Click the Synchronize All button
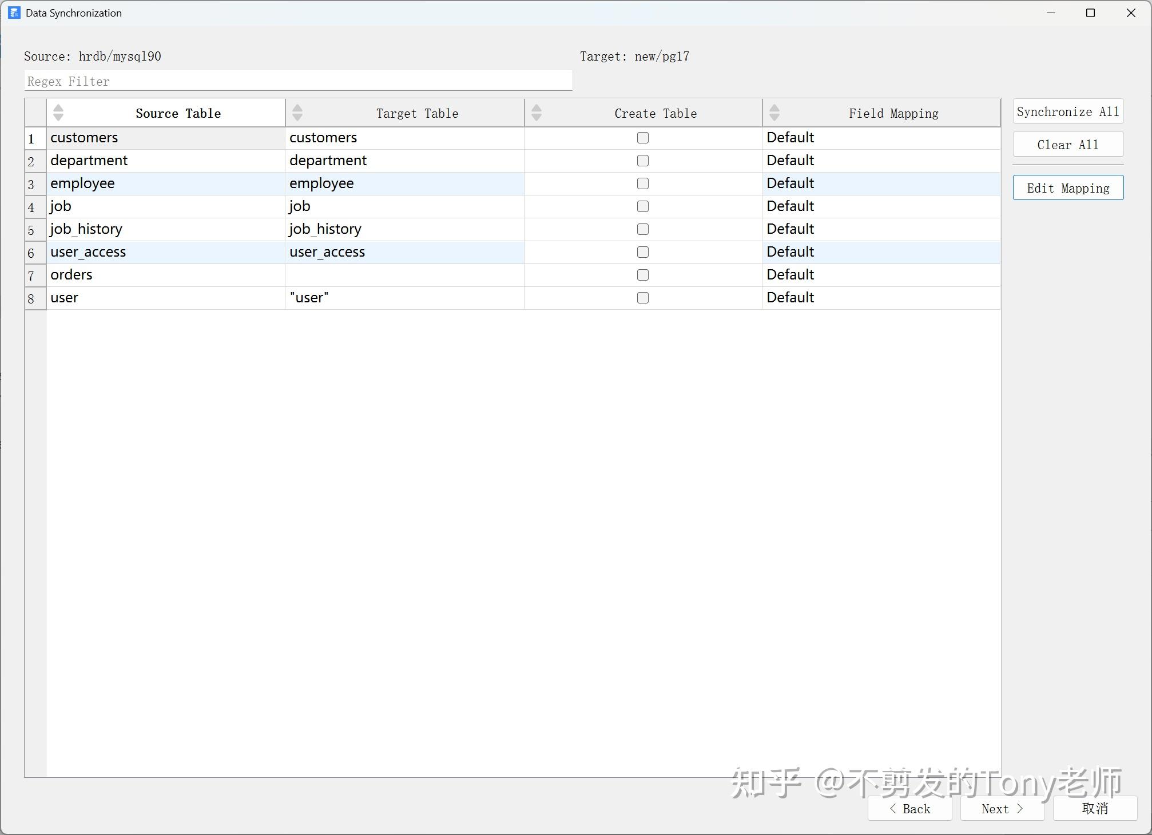This screenshot has height=835, width=1152. point(1067,111)
